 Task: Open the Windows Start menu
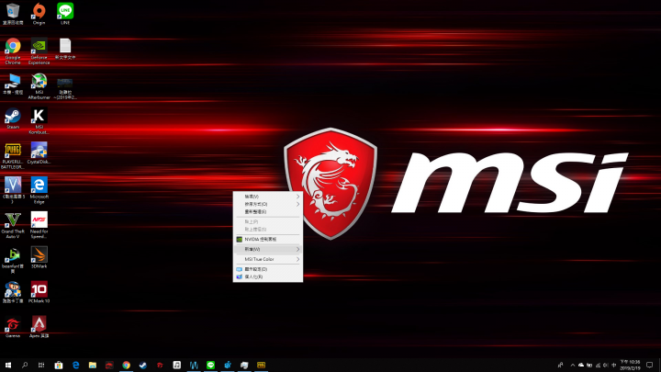8,365
